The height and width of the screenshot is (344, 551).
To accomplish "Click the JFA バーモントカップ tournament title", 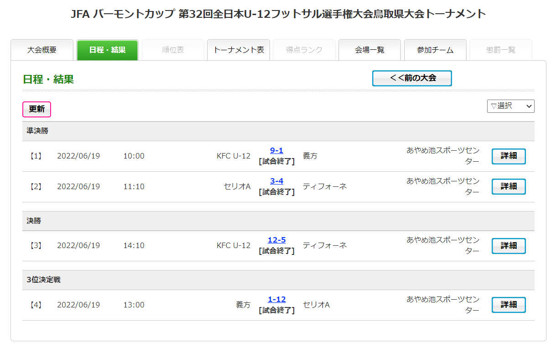I will [278, 14].
